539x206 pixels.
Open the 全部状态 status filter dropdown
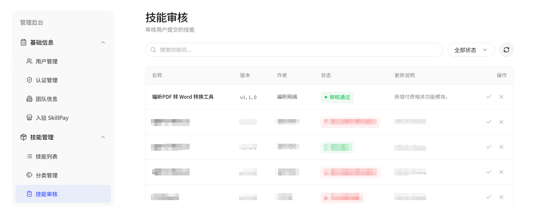[471, 50]
